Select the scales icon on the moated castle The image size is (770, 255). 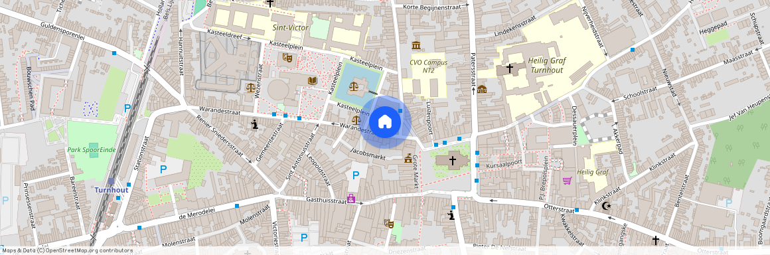click(x=353, y=86)
